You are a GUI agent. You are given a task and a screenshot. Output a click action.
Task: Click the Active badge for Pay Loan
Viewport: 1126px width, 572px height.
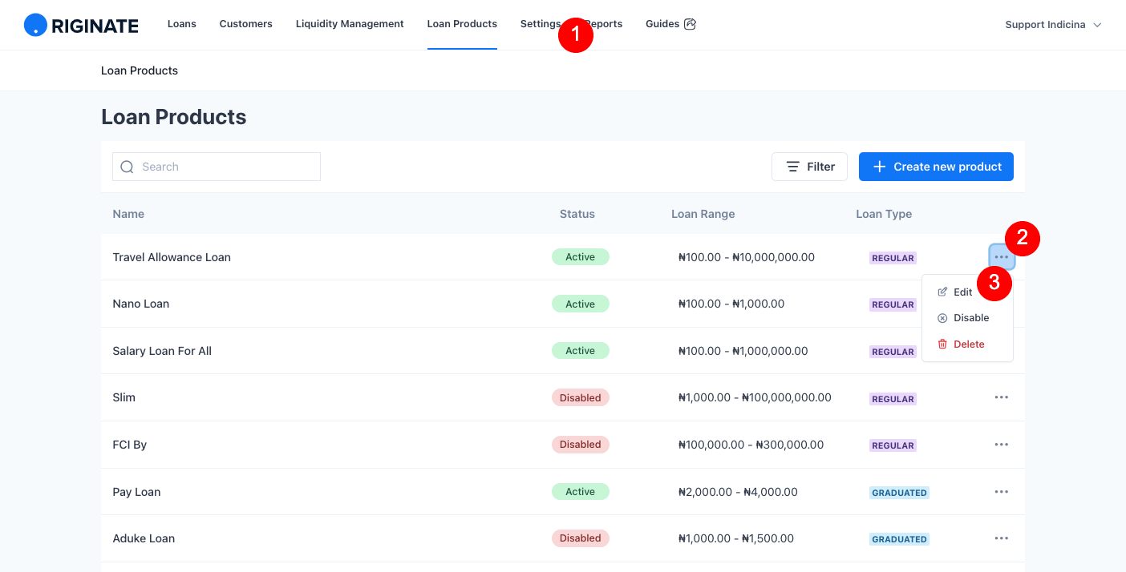(581, 492)
